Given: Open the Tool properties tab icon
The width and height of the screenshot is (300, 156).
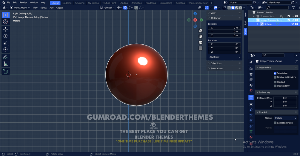Looking at the screenshot, I should 251,62.
